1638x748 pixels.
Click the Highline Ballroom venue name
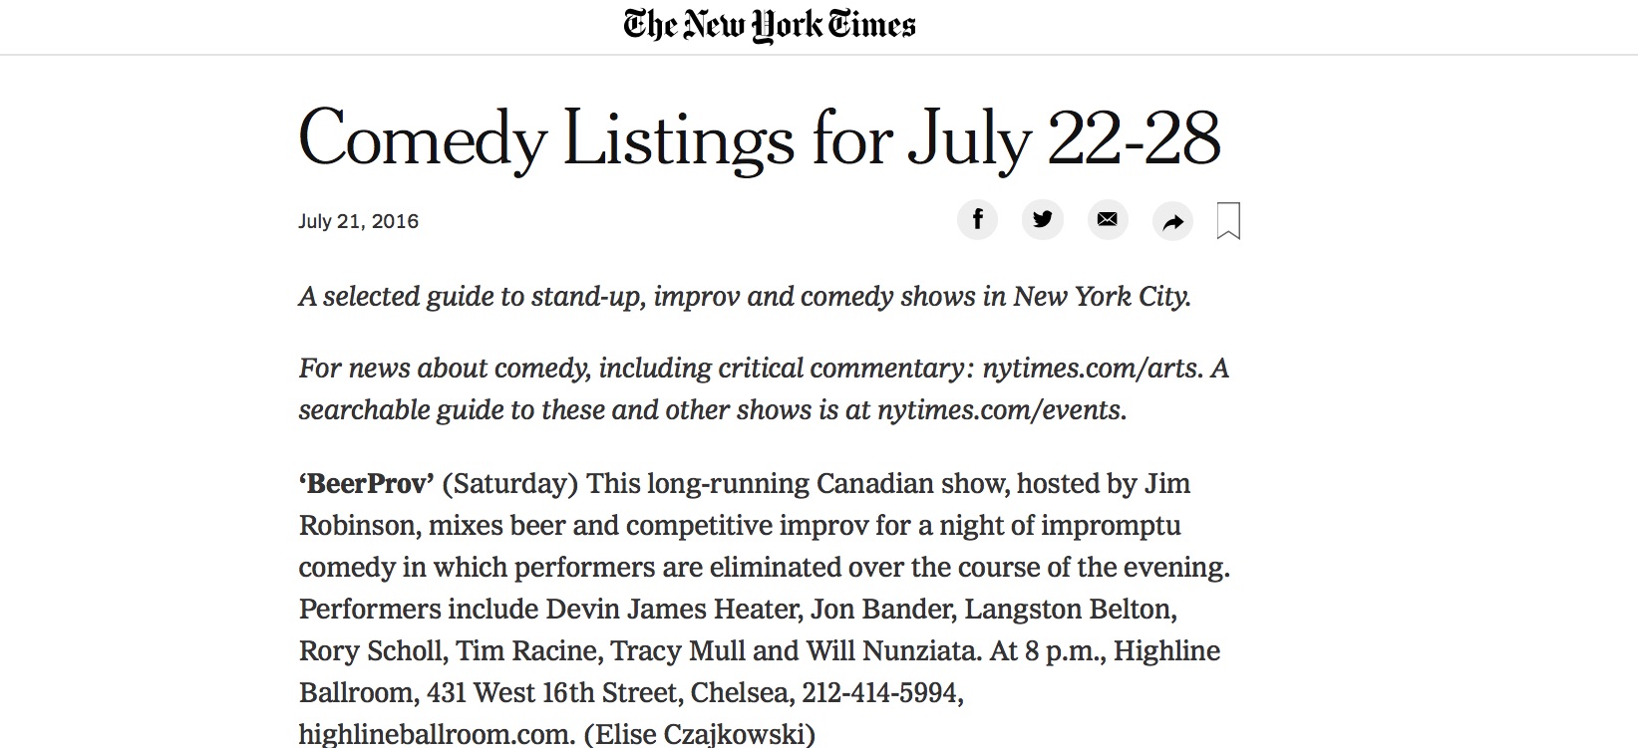pyautogui.click(x=1166, y=651)
